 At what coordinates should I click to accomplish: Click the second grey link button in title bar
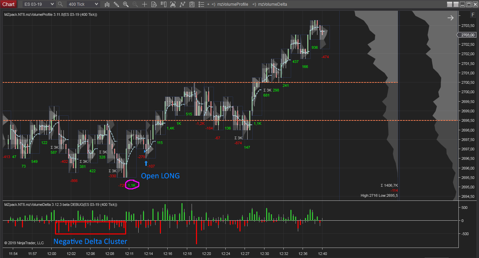456,4
